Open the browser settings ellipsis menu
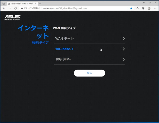The image size is (159, 123). [155, 8]
